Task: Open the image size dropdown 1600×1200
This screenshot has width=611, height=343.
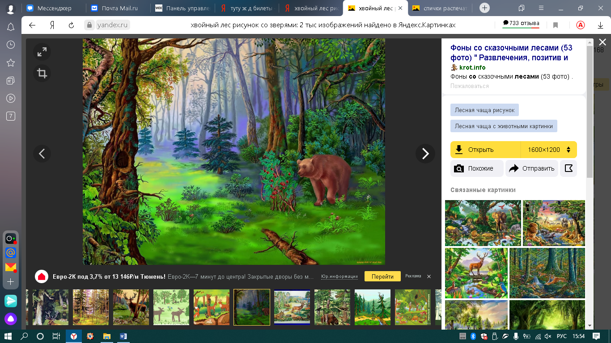Action: [549, 150]
